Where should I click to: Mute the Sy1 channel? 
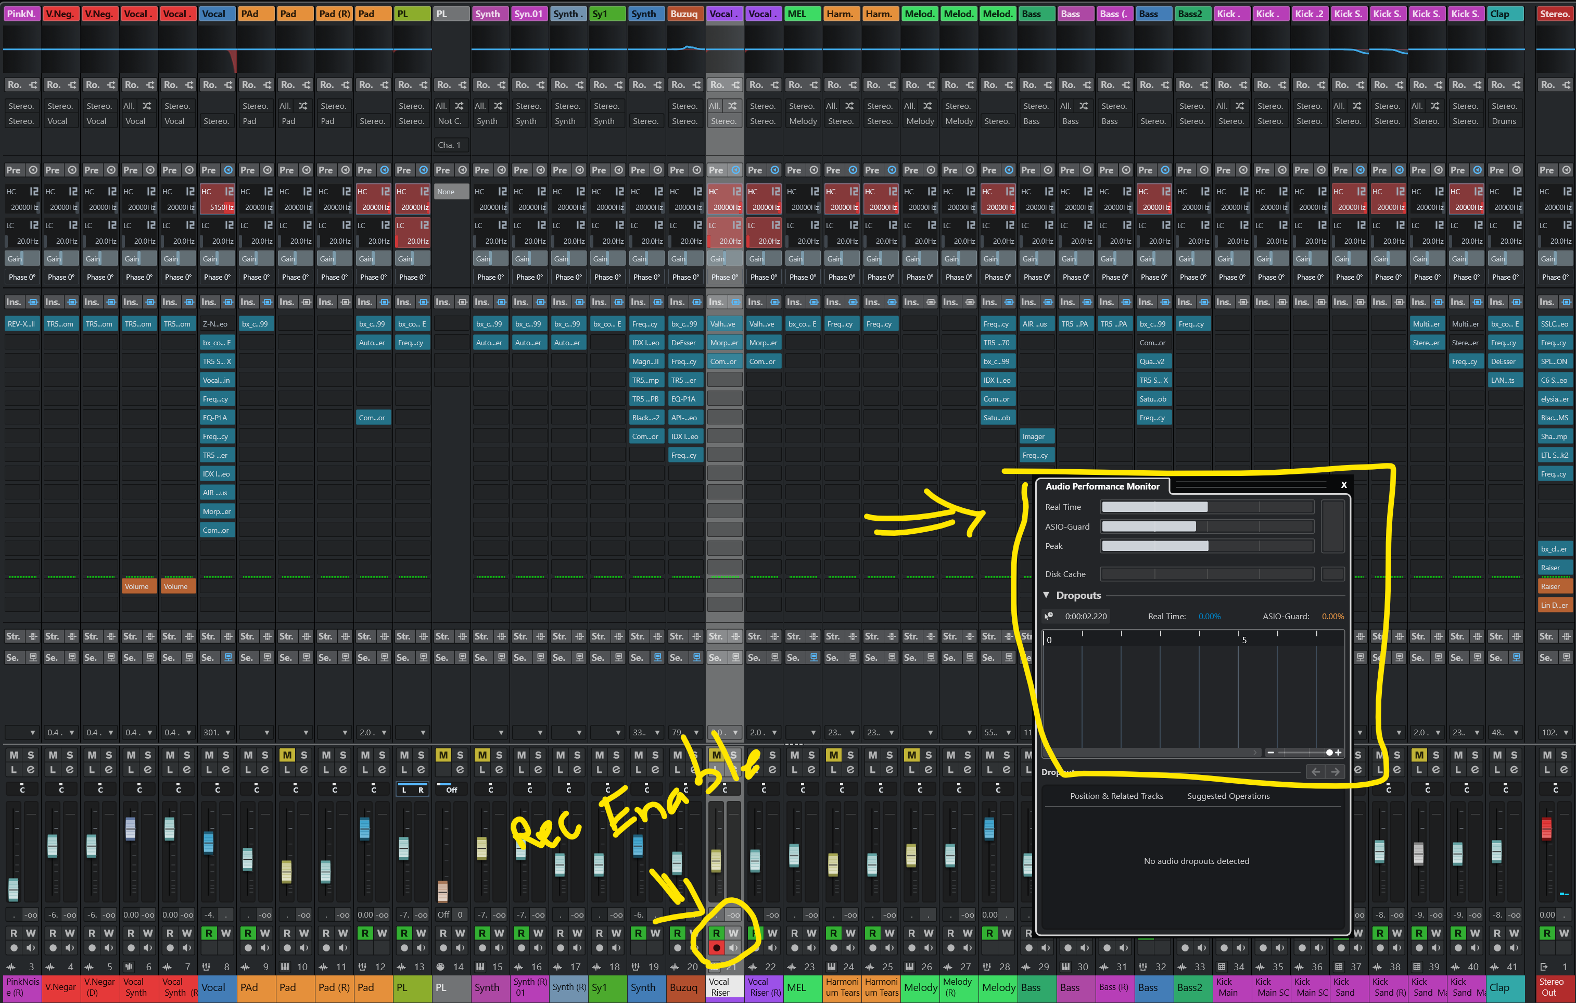[x=600, y=755]
